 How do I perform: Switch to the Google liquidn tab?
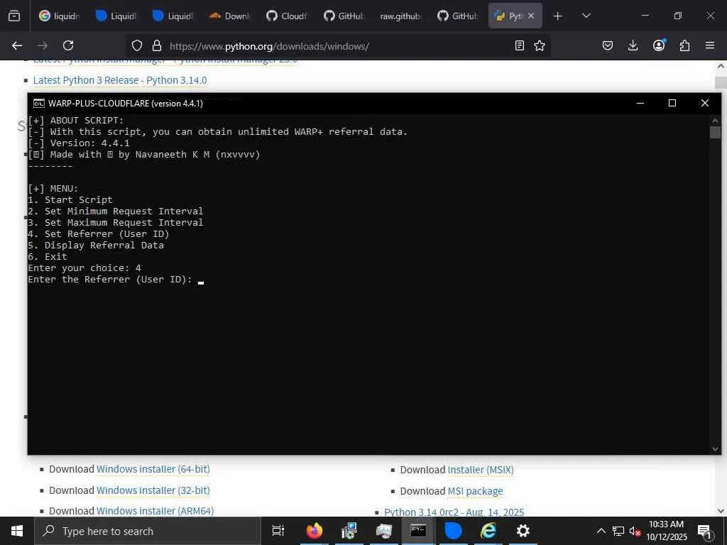click(x=59, y=16)
